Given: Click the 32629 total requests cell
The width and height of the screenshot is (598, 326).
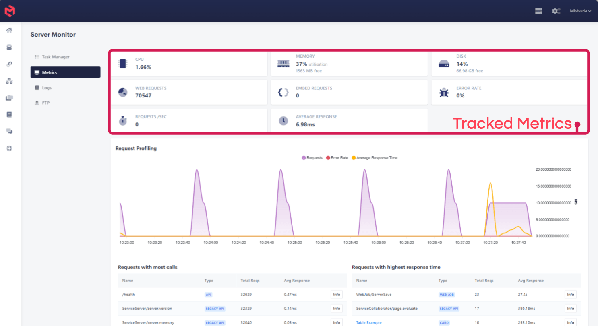Looking at the screenshot, I should pos(246,295).
